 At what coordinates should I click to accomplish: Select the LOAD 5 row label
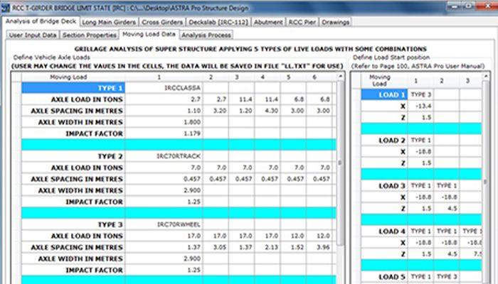[384, 277]
